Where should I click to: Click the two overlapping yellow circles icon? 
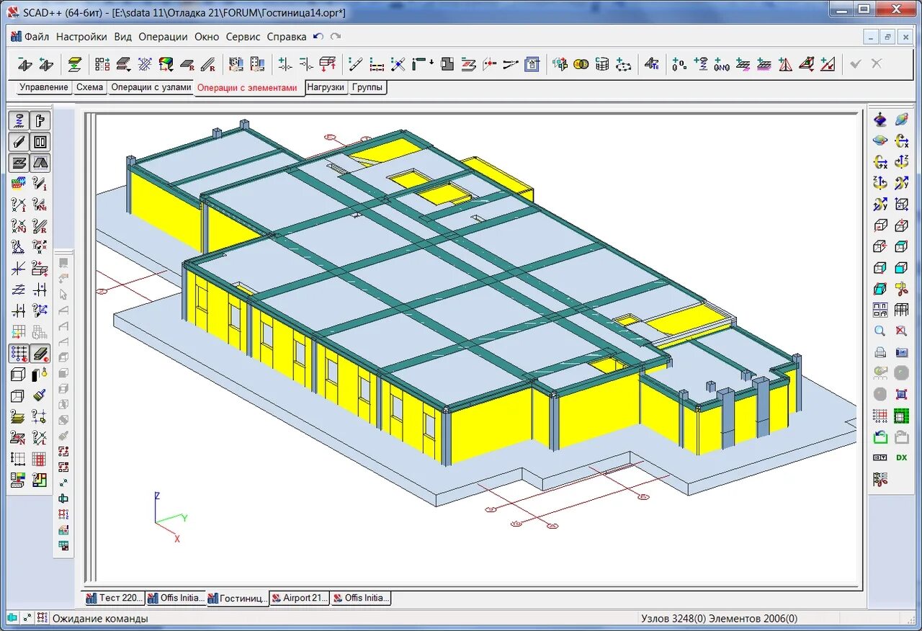pos(581,64)
